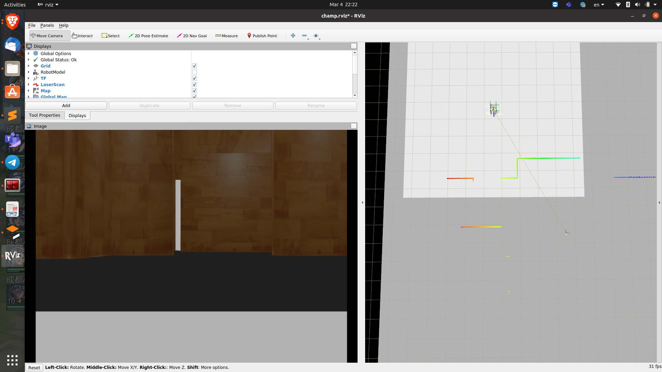The width and height of the screenshot is (662, 372).
Task: Enable the RobotModel display checkbox
Action: pos(194,72)
